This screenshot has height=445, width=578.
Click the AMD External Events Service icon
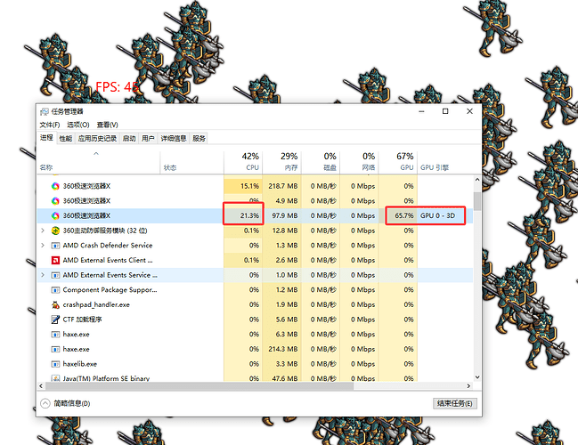click(55, 275)
